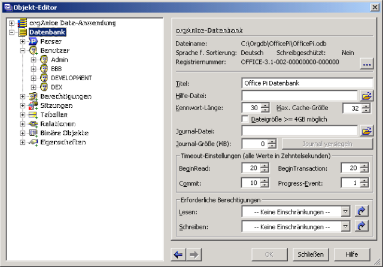Click the Sitzungen icon
The height and width of the screenshot is (267, 383).
click(34, 105)
